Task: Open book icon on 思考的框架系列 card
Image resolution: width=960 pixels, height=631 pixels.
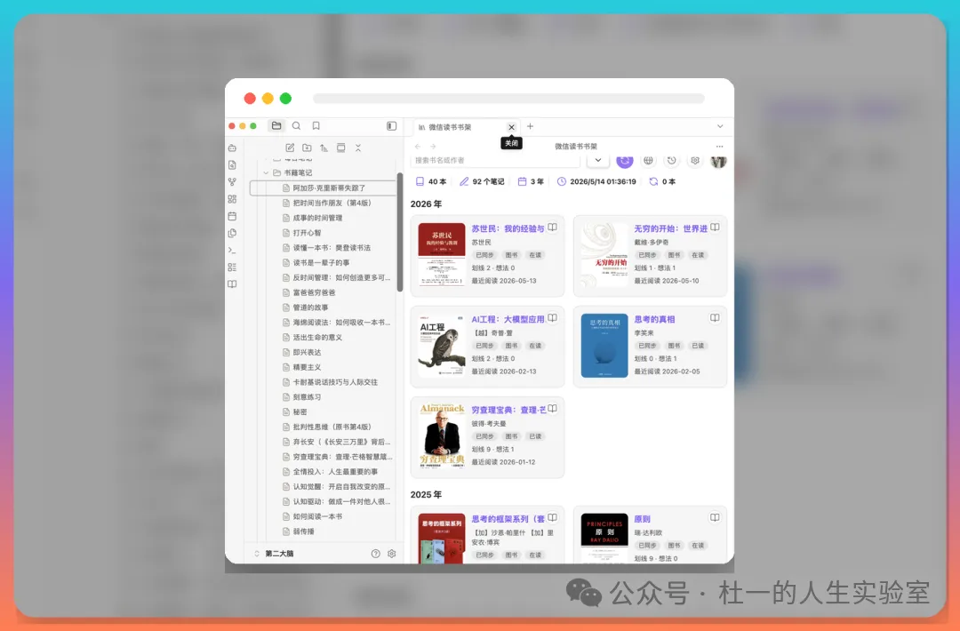Action: tap(552, 518)
